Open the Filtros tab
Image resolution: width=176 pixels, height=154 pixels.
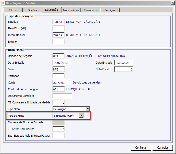(13, 10)
